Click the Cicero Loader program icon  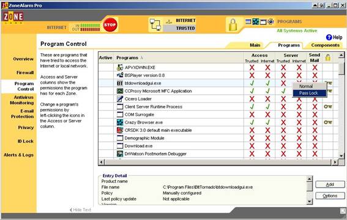pyautogui.click(x=120, y=99)
